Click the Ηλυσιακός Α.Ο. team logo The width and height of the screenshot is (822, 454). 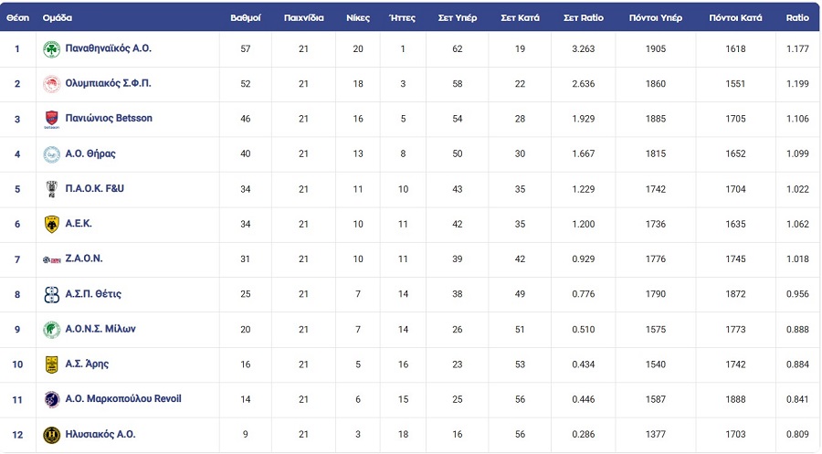52,435
